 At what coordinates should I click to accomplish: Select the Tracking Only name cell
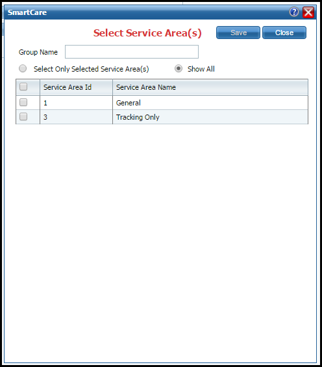[210, 116]
